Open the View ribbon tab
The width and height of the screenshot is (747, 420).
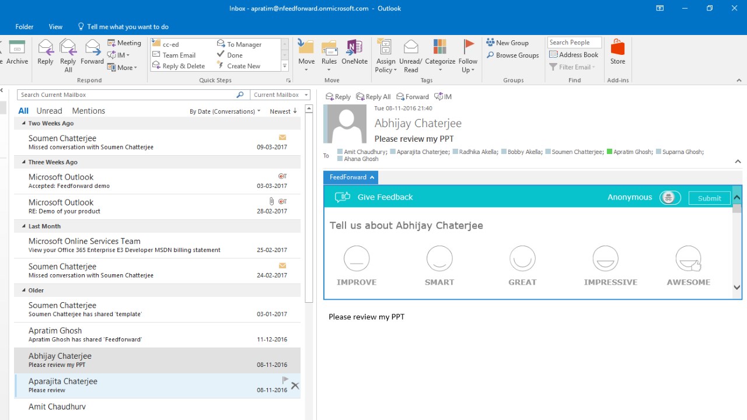coord(55,27)
